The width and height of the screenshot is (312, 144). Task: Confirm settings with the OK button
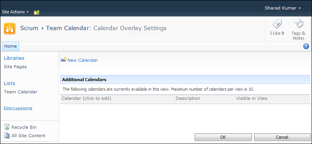(223, 137)
